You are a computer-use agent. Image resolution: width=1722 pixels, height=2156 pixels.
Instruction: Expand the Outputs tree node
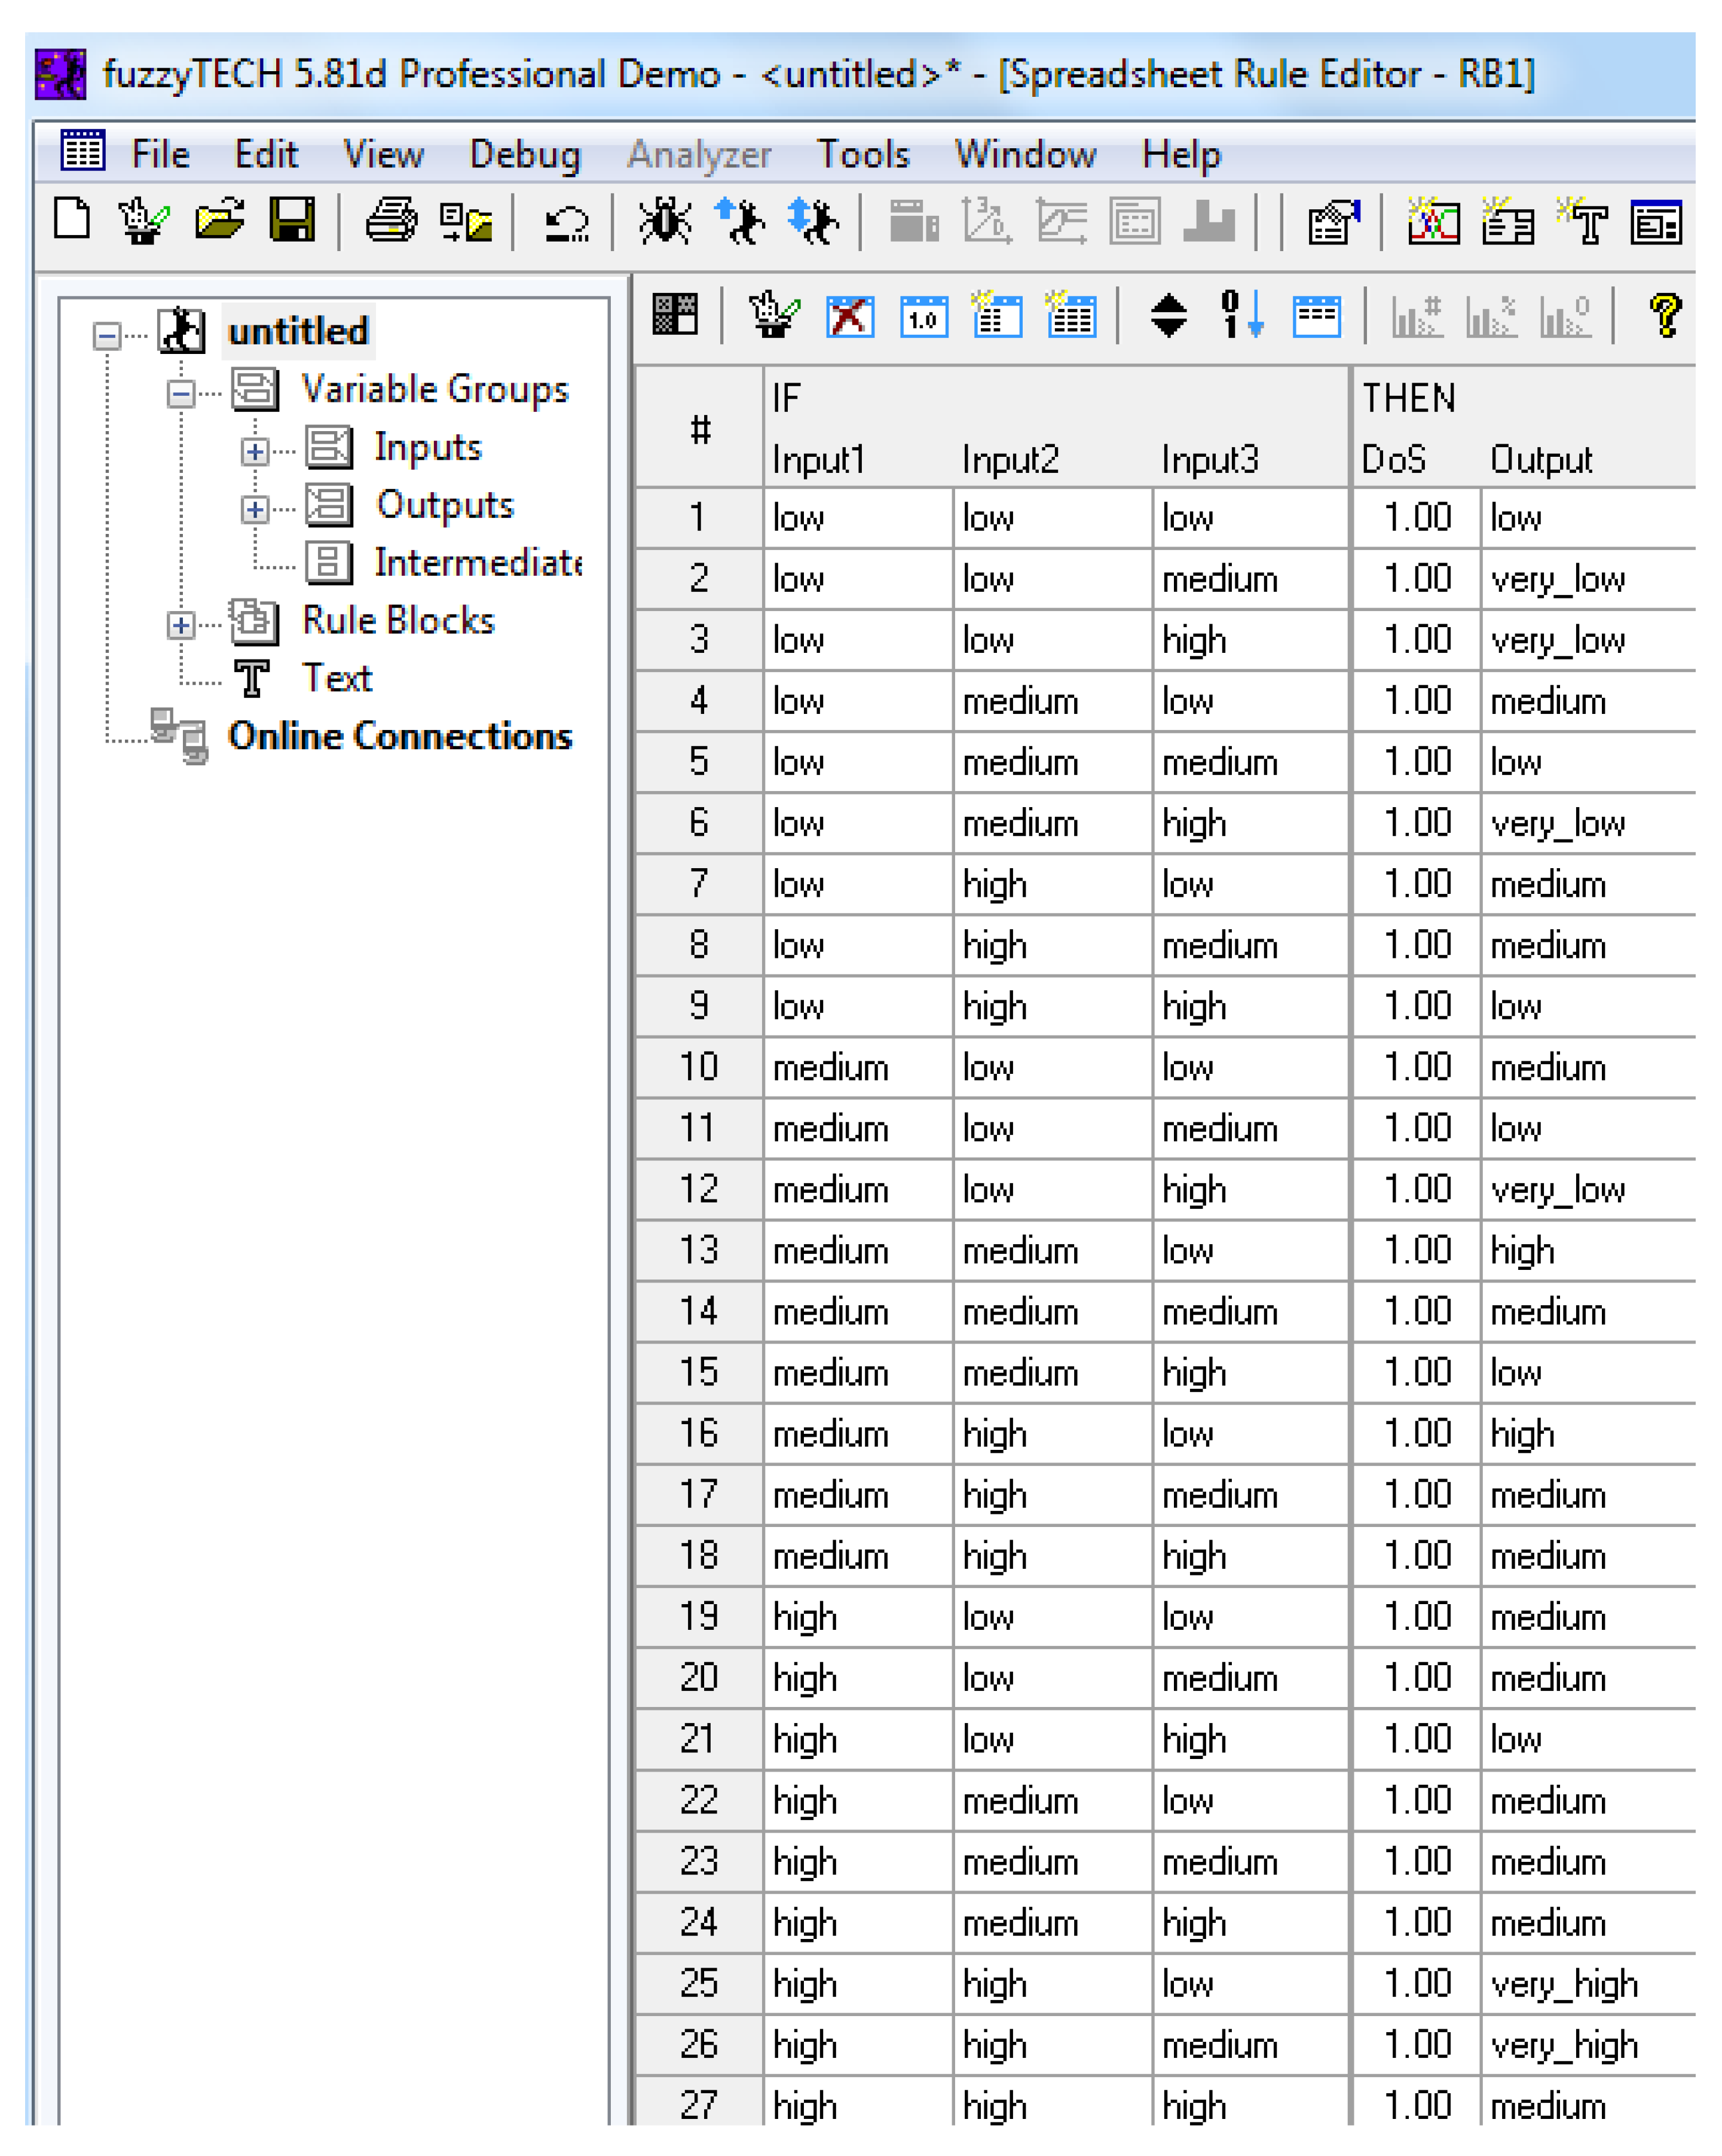coord(255,510)
